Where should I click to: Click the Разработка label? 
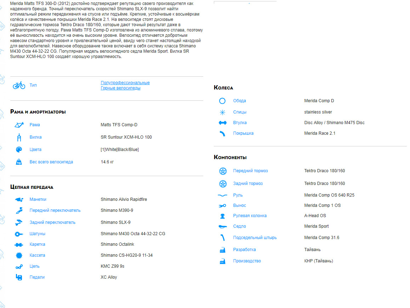tap(245, 250)
